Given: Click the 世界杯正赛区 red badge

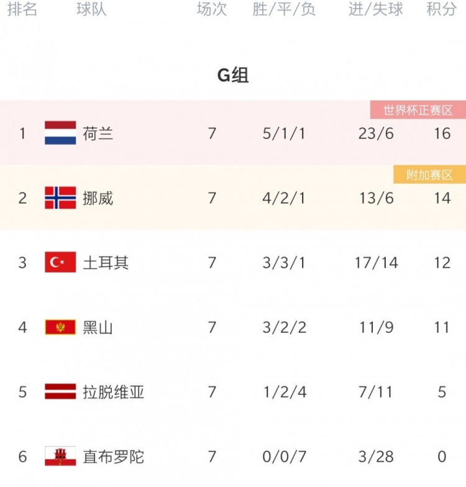Looking at the screenshot, I should [418, 110].
